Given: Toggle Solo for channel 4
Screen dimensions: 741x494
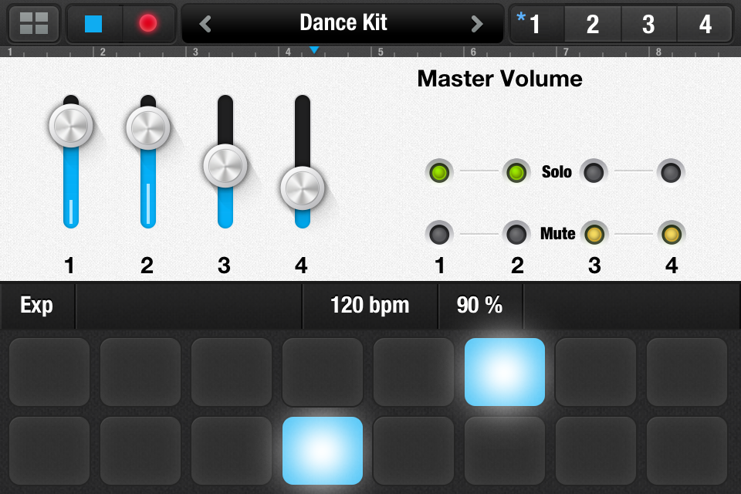Looking at the screenshot, I should pos(671,172).
